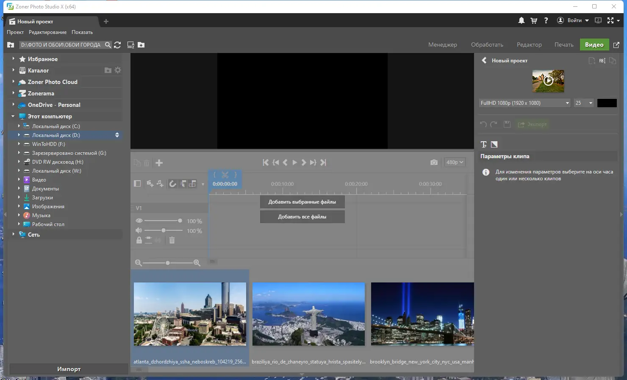This screenshot has height=380, width=627.
Task: Expand the Избранное tree node
Action: 14,59
